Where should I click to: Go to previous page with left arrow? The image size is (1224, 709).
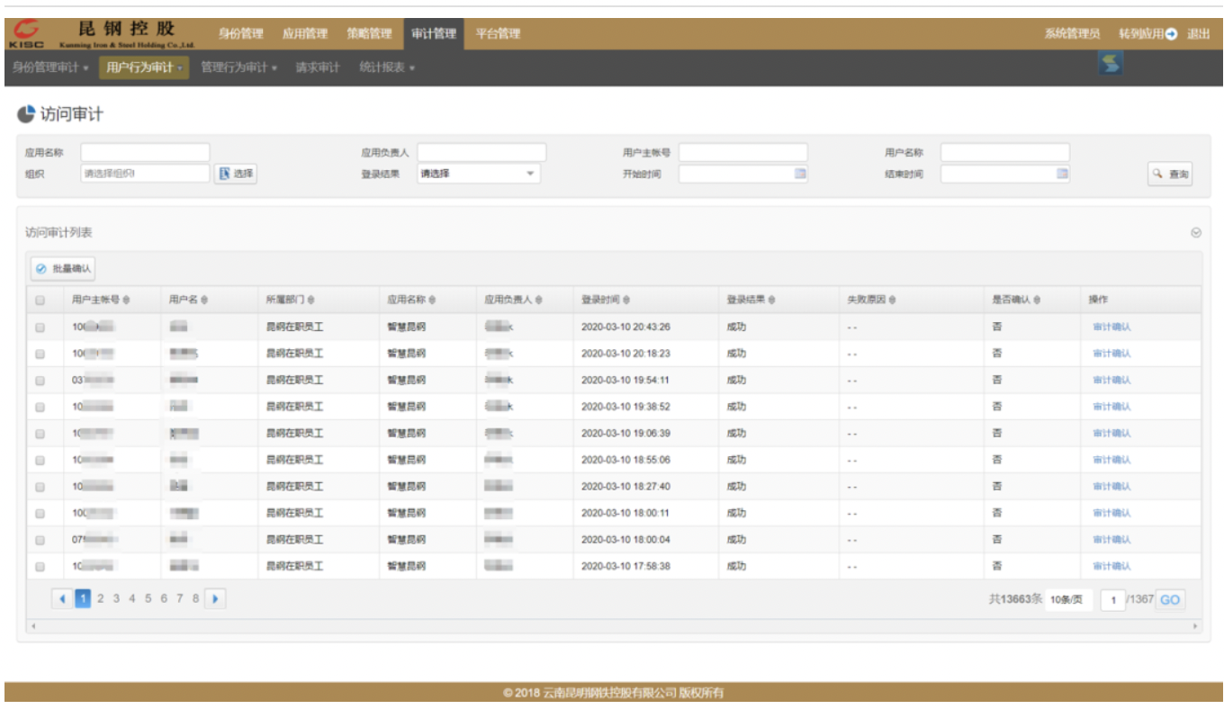pyautogui.click(x=62, y=598)
